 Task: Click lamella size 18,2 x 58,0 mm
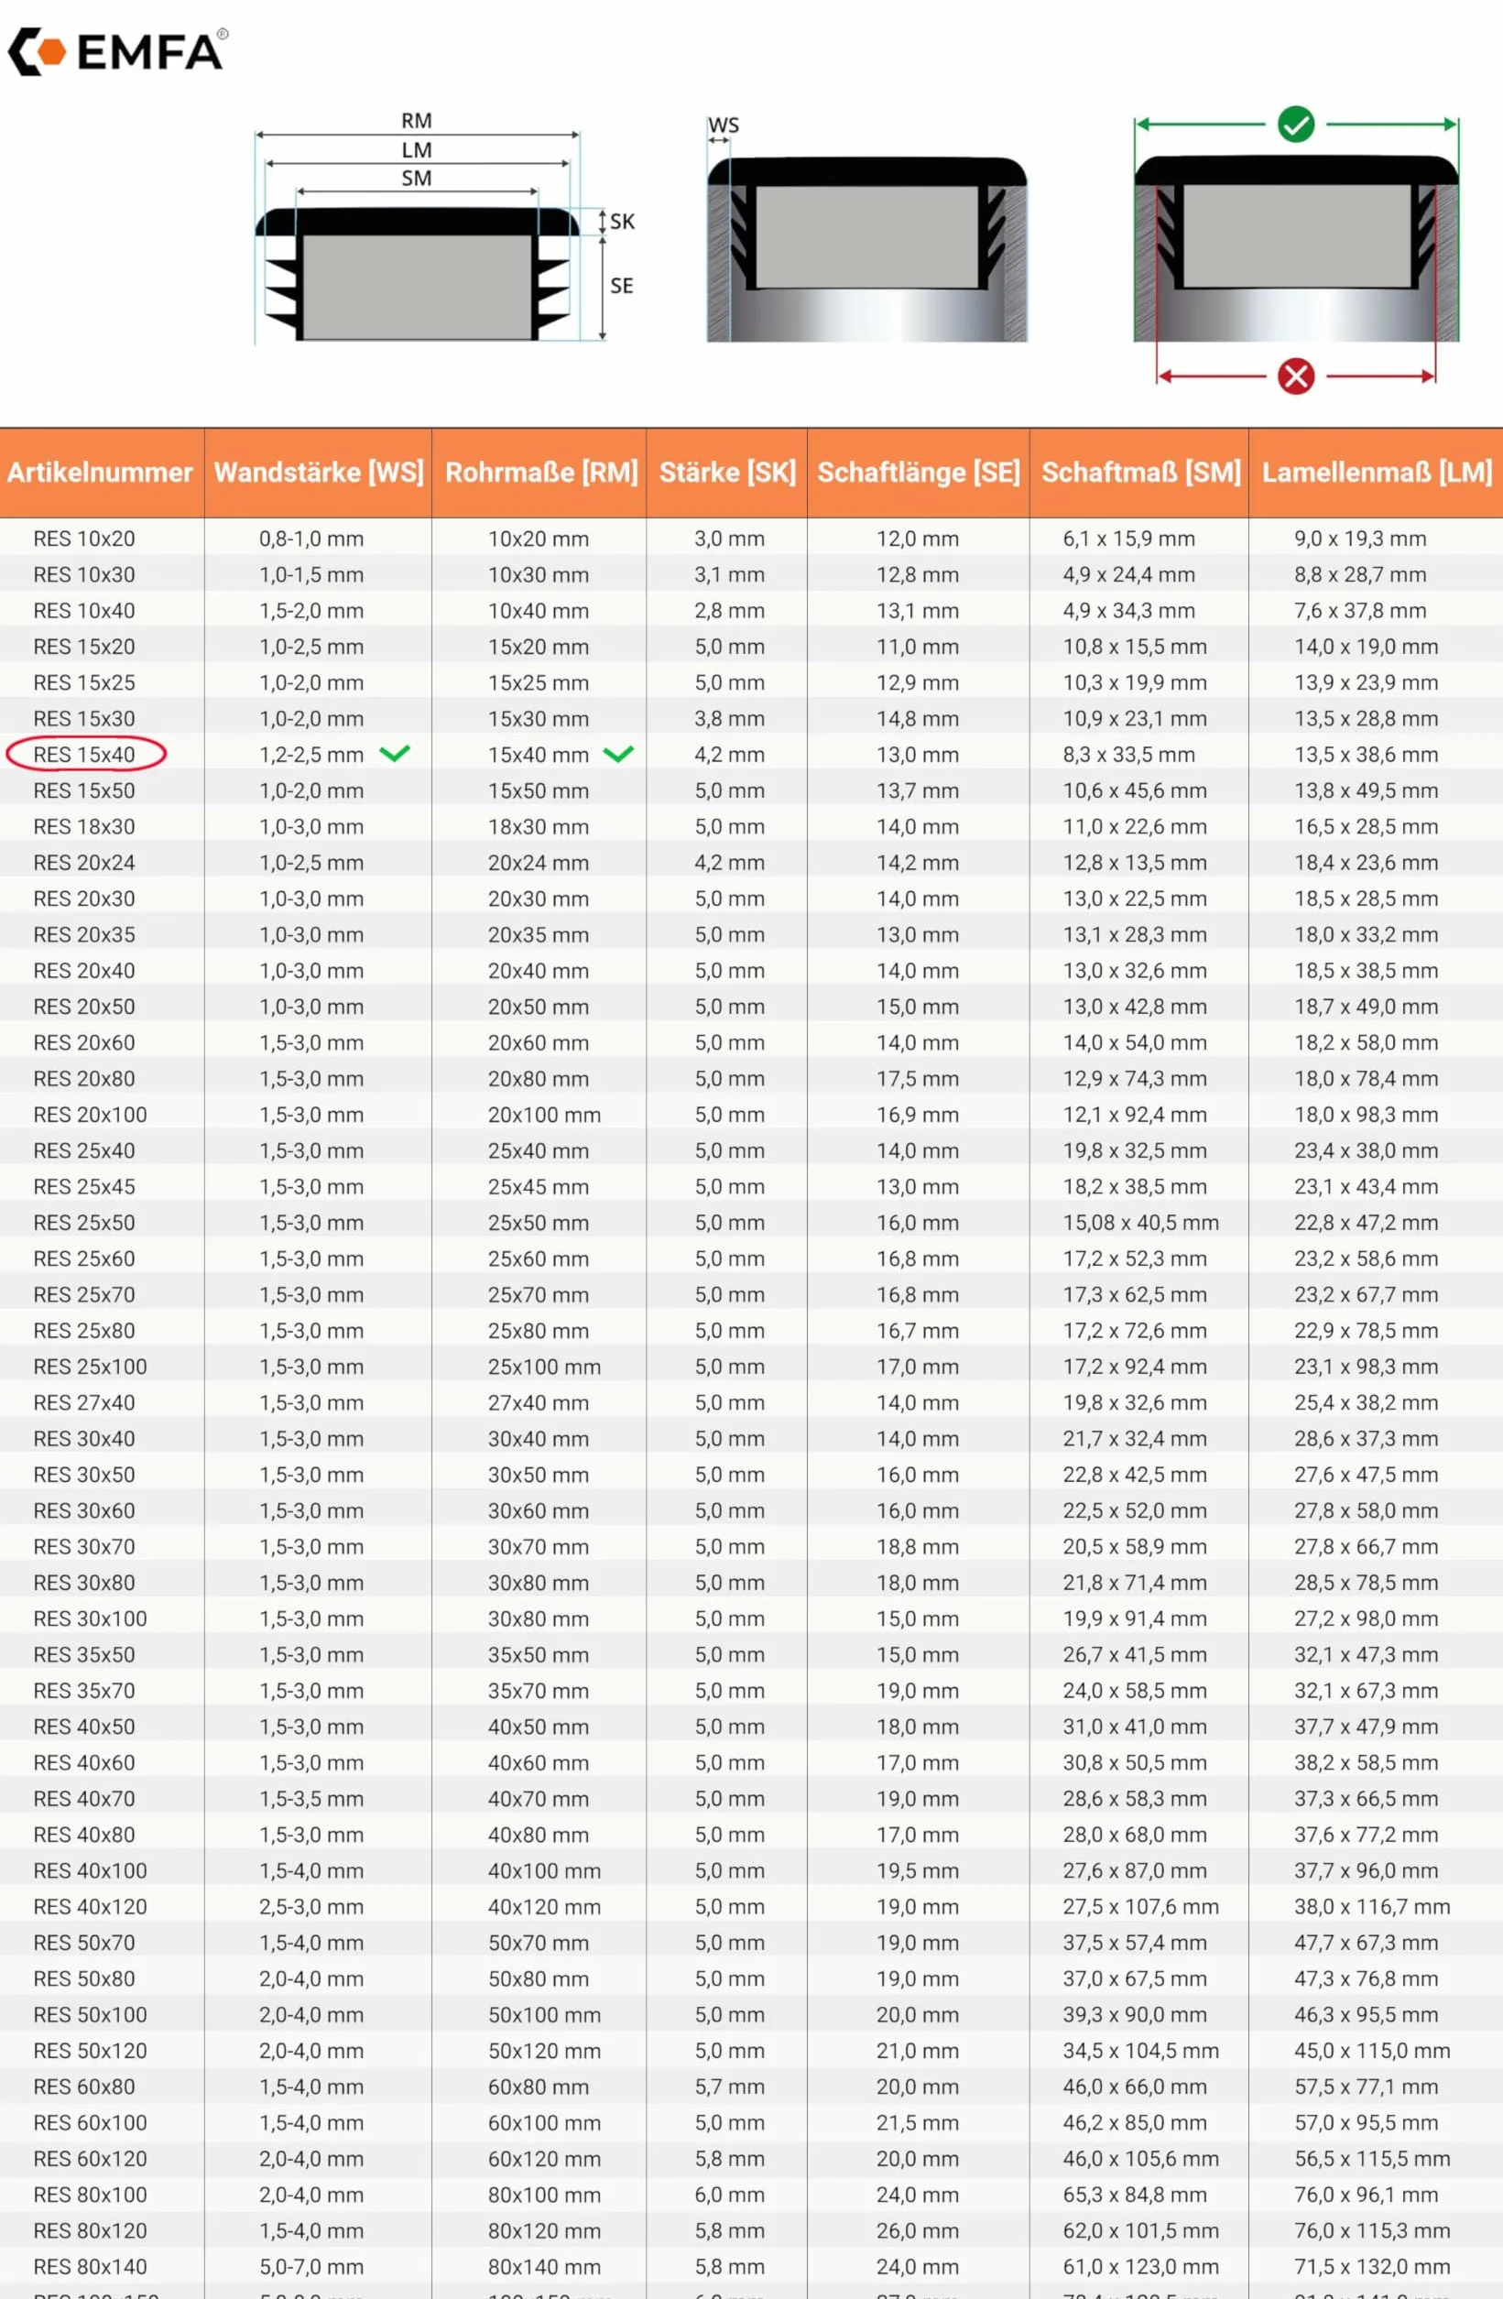tap(1366, 1042)
